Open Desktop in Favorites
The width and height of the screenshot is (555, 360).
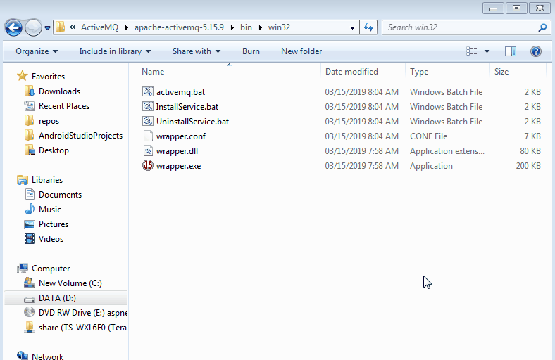coord(54,150)
